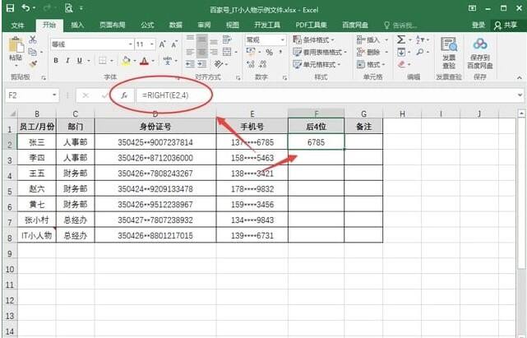This screenshot has width=527, height=338.
Task: Open the number format (常规) dropdown
Action: click(283, 40)
